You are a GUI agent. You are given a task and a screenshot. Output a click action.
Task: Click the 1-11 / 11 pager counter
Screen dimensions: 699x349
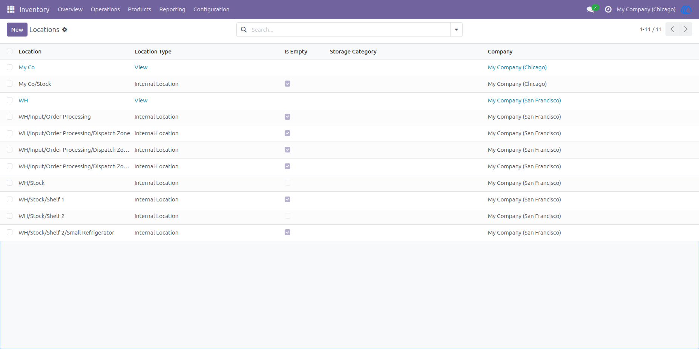[651, 29]
